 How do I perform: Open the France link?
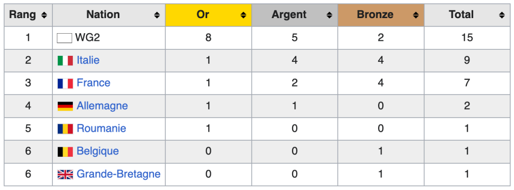(94, 83)
